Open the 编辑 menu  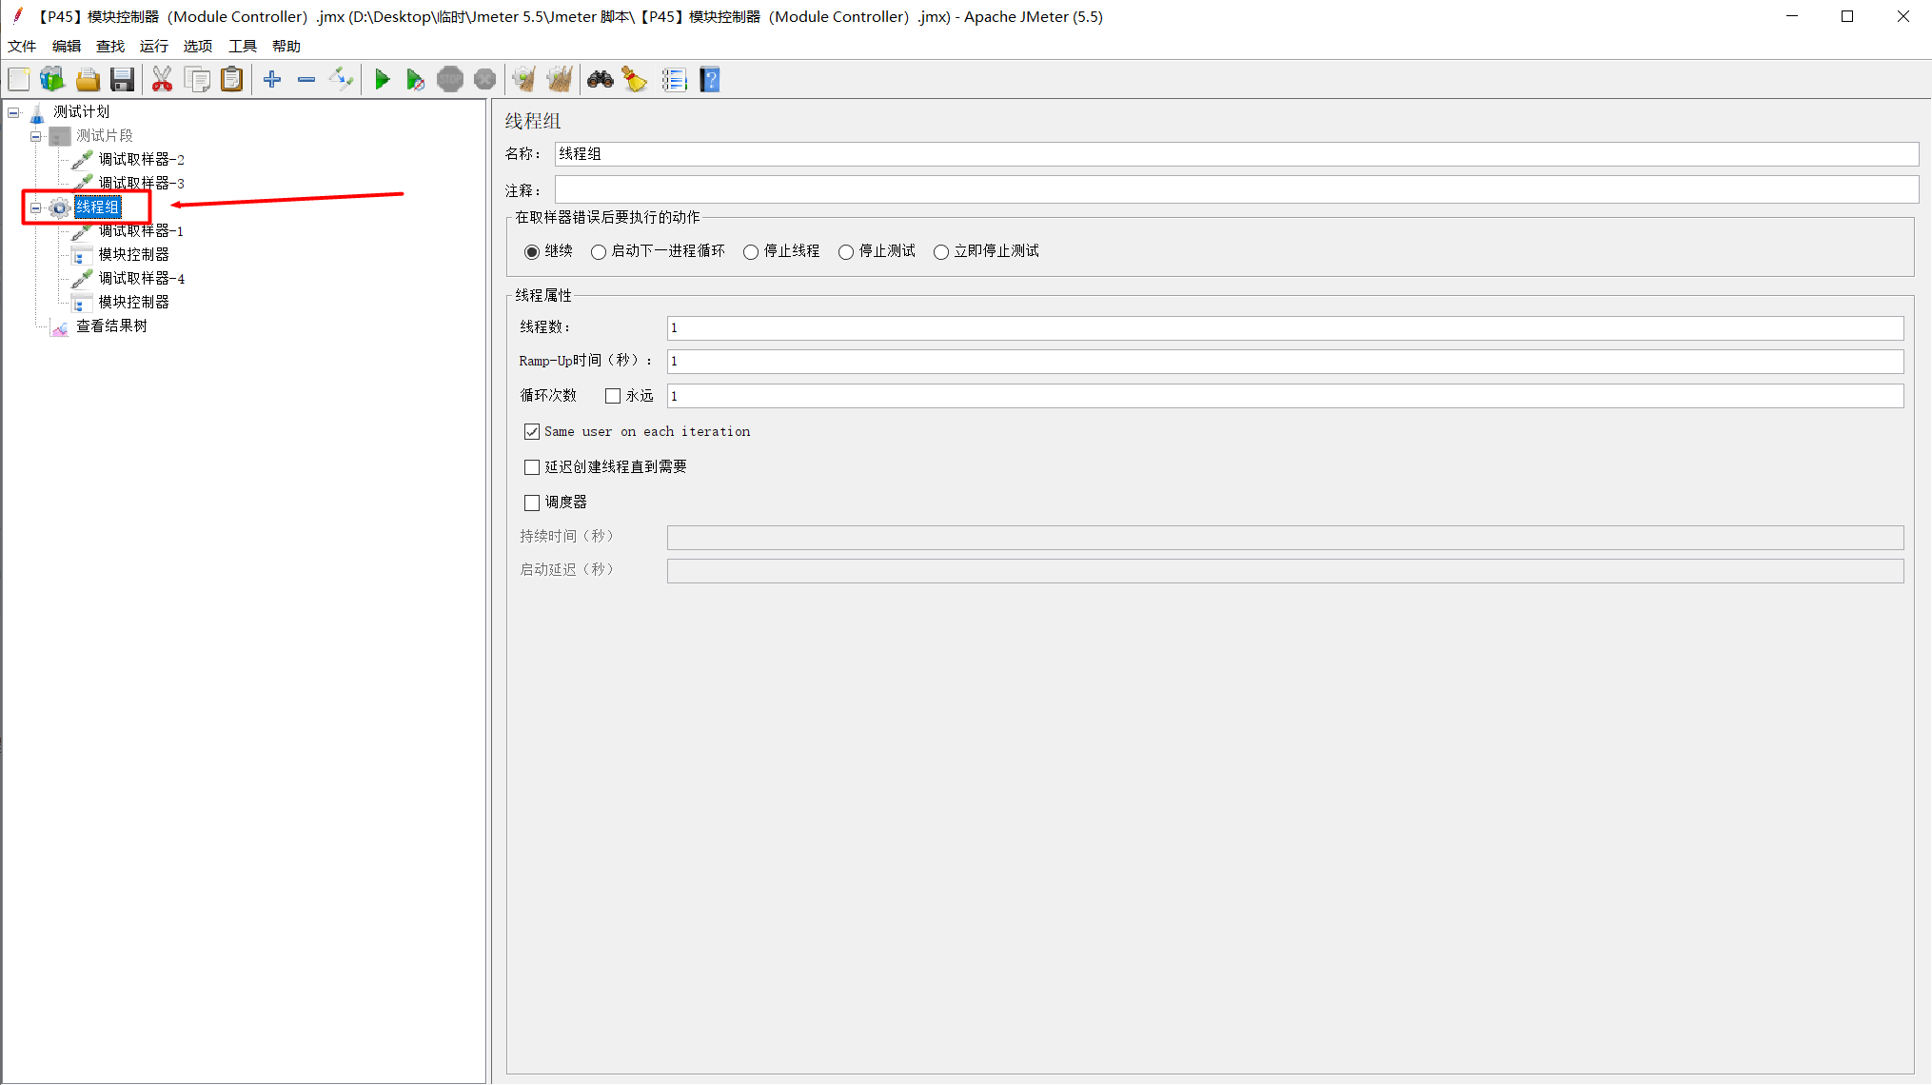tap(67, 46)
